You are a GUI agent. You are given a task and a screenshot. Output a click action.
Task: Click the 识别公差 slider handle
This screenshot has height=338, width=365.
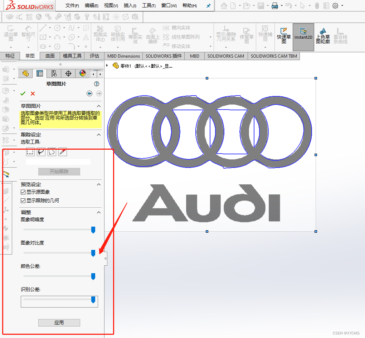pos(93,300)
